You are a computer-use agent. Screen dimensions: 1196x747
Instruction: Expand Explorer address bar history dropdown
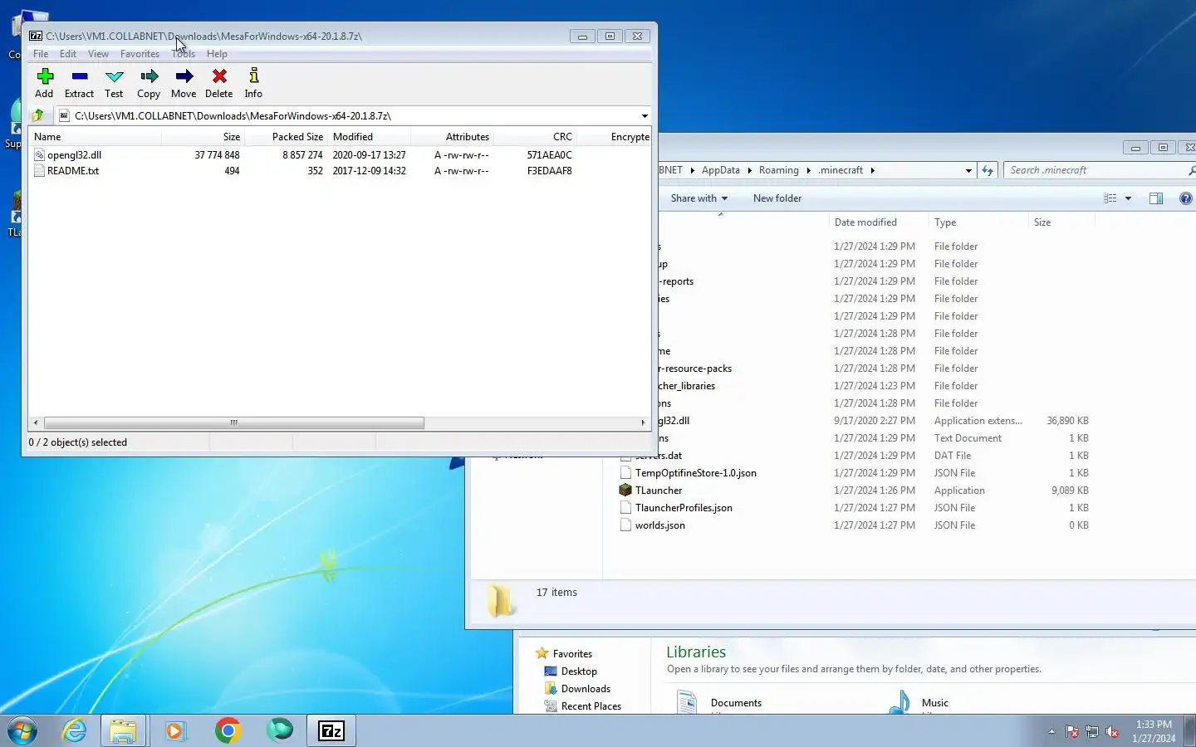[x=968, y=170]
